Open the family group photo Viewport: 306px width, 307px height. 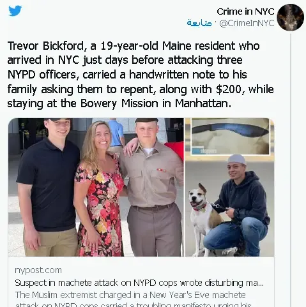[x=96, y=187]
